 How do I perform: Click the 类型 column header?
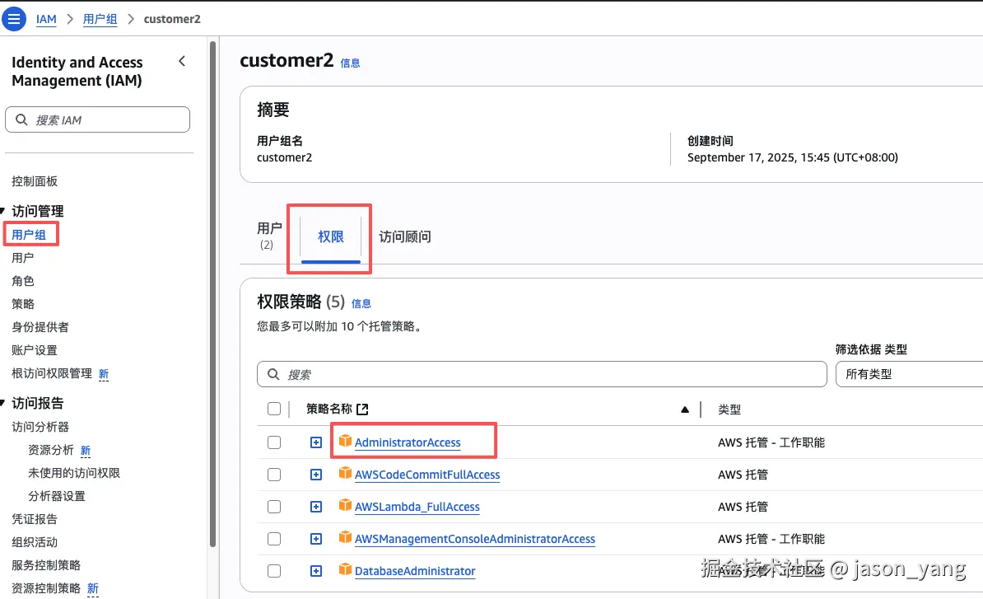(x=729, y=409)
